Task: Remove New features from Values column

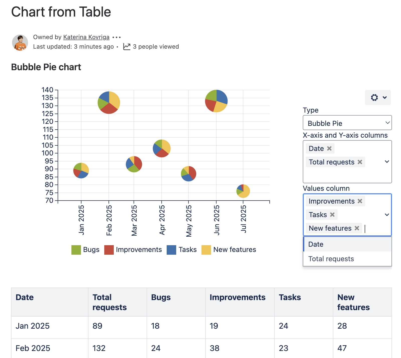Action: tap(357, 228)
